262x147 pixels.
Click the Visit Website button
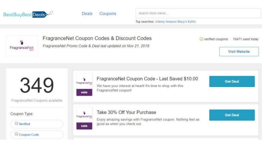pos(239,52)
